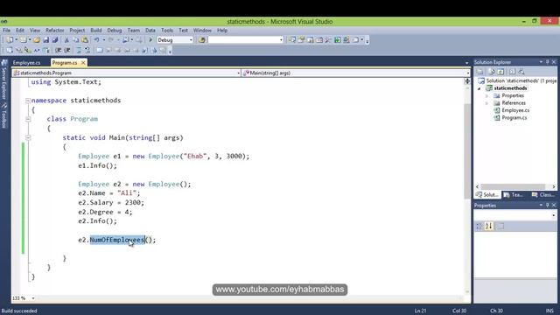The height and width of the screenshot is (315, 560).
Task: Click Solution Explorer's View Class Diagram icon
Action: pyautogui.click(x=521, y=72)
